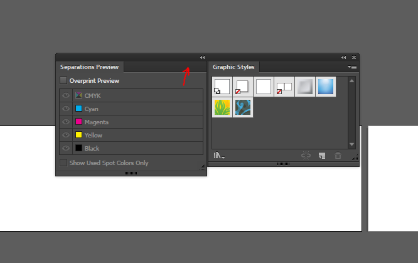The width and height of the screenshot is (418, 263).
Task: Select the green and yellow foliage graphic style
Action: point(222,107)
